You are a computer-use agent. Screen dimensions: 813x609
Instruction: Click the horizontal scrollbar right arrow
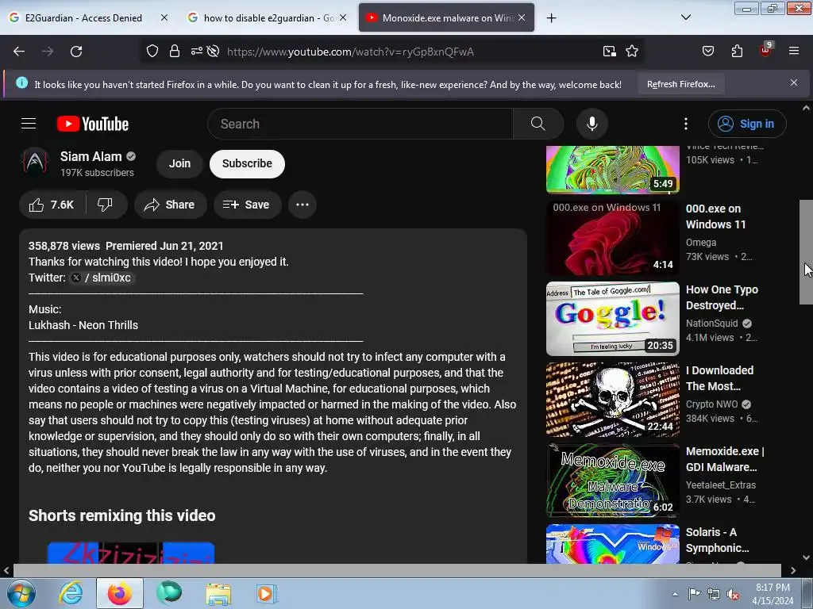click(x=793, y=571)
